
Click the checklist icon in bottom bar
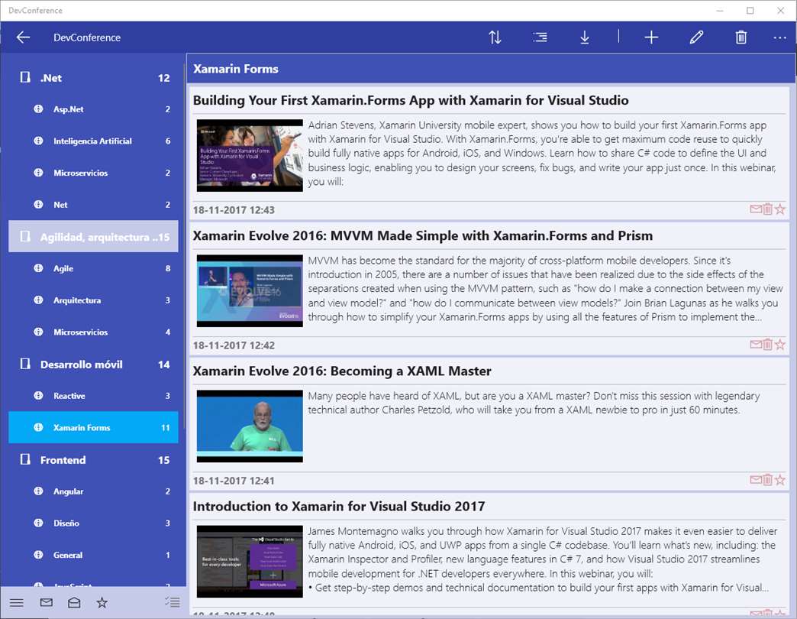coord(173,602)
